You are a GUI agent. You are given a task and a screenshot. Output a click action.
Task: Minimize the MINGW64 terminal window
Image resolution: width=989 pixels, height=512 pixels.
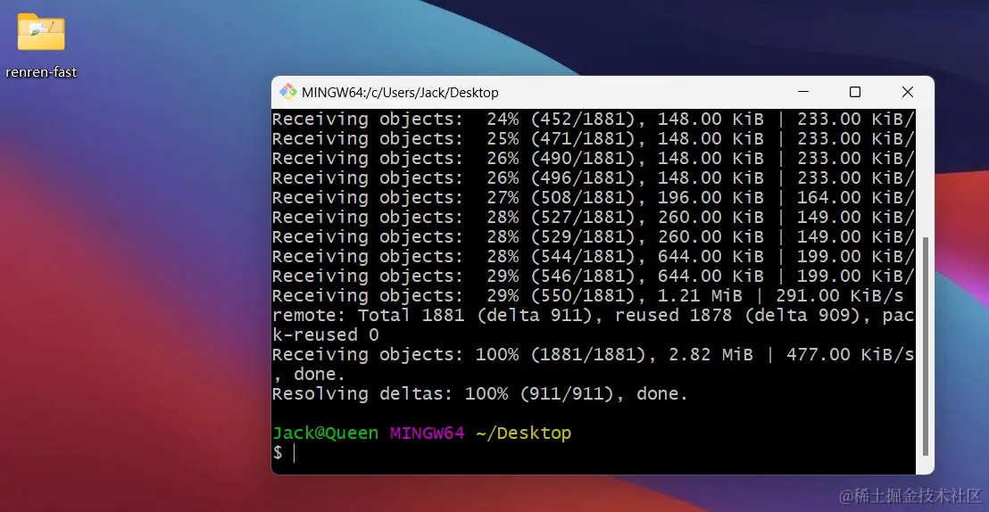click(803, 92)
